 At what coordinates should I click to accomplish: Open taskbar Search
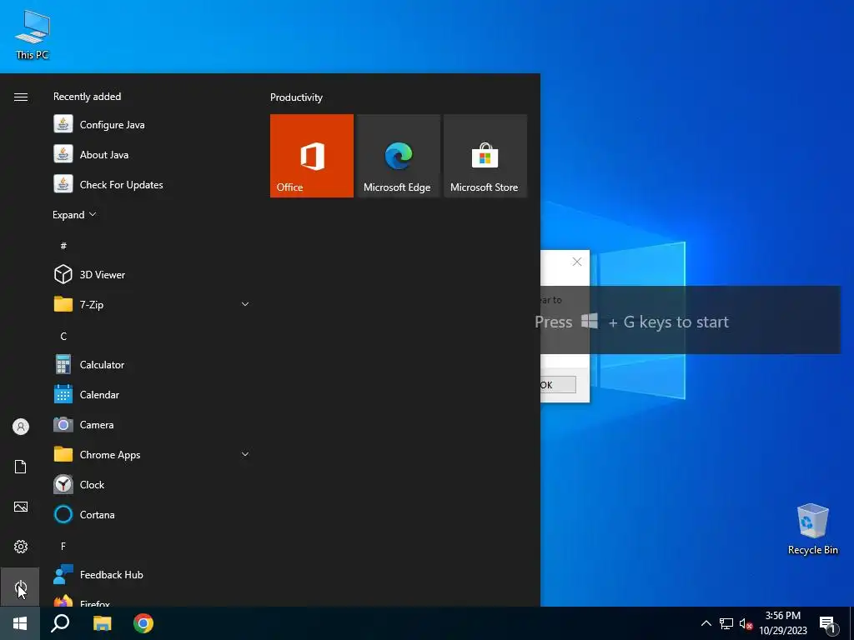click(60, 623)
